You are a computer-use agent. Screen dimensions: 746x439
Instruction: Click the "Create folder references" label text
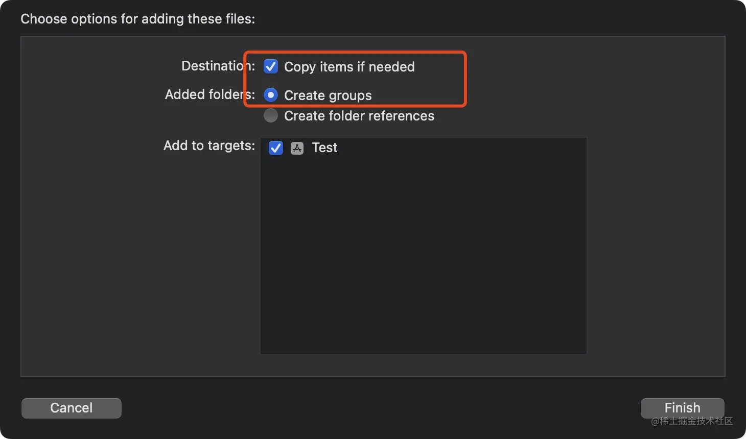coord(359,116)
